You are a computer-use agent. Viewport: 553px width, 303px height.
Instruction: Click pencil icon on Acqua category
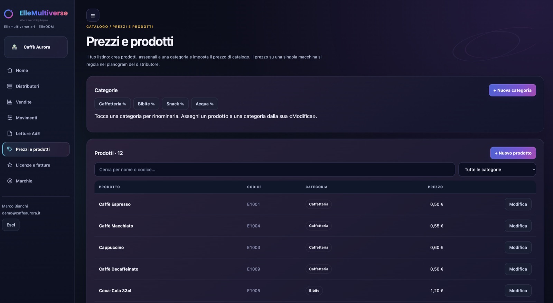pyautogui.click(x=212, y=104)
